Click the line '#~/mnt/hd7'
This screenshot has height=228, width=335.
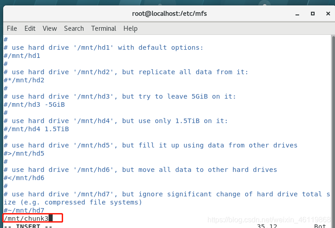point(24,210)
